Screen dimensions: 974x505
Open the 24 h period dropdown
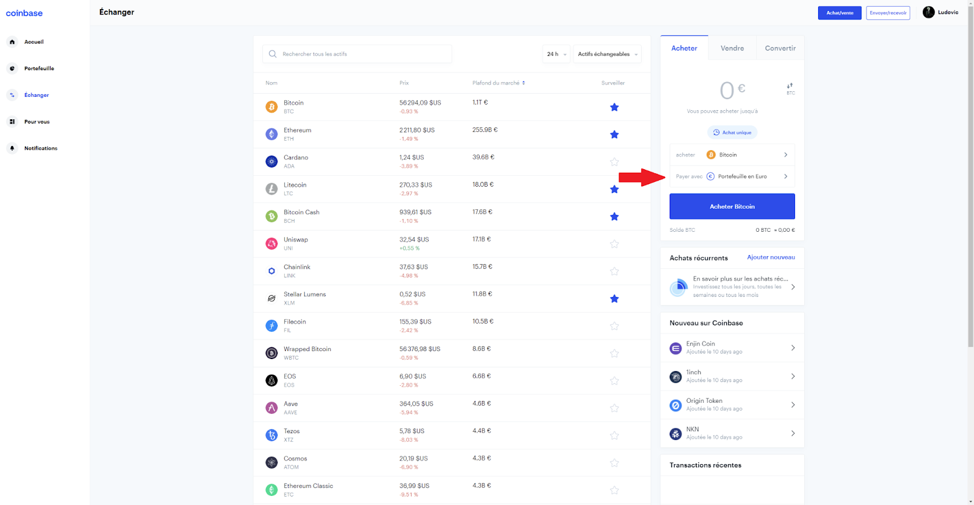[x=556, y=54]
